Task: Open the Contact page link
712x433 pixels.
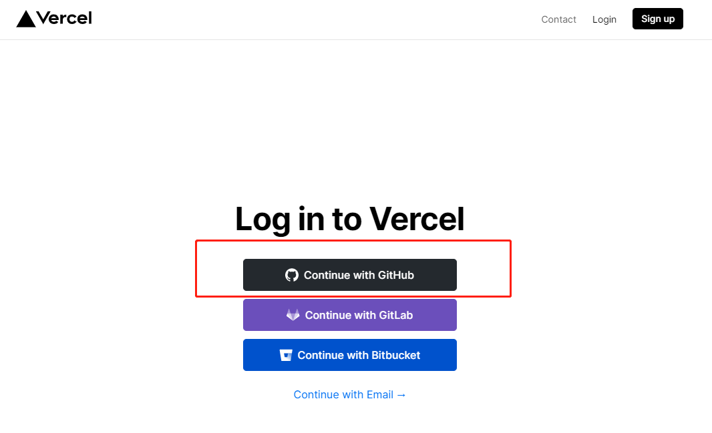Action: pos(558,19)
